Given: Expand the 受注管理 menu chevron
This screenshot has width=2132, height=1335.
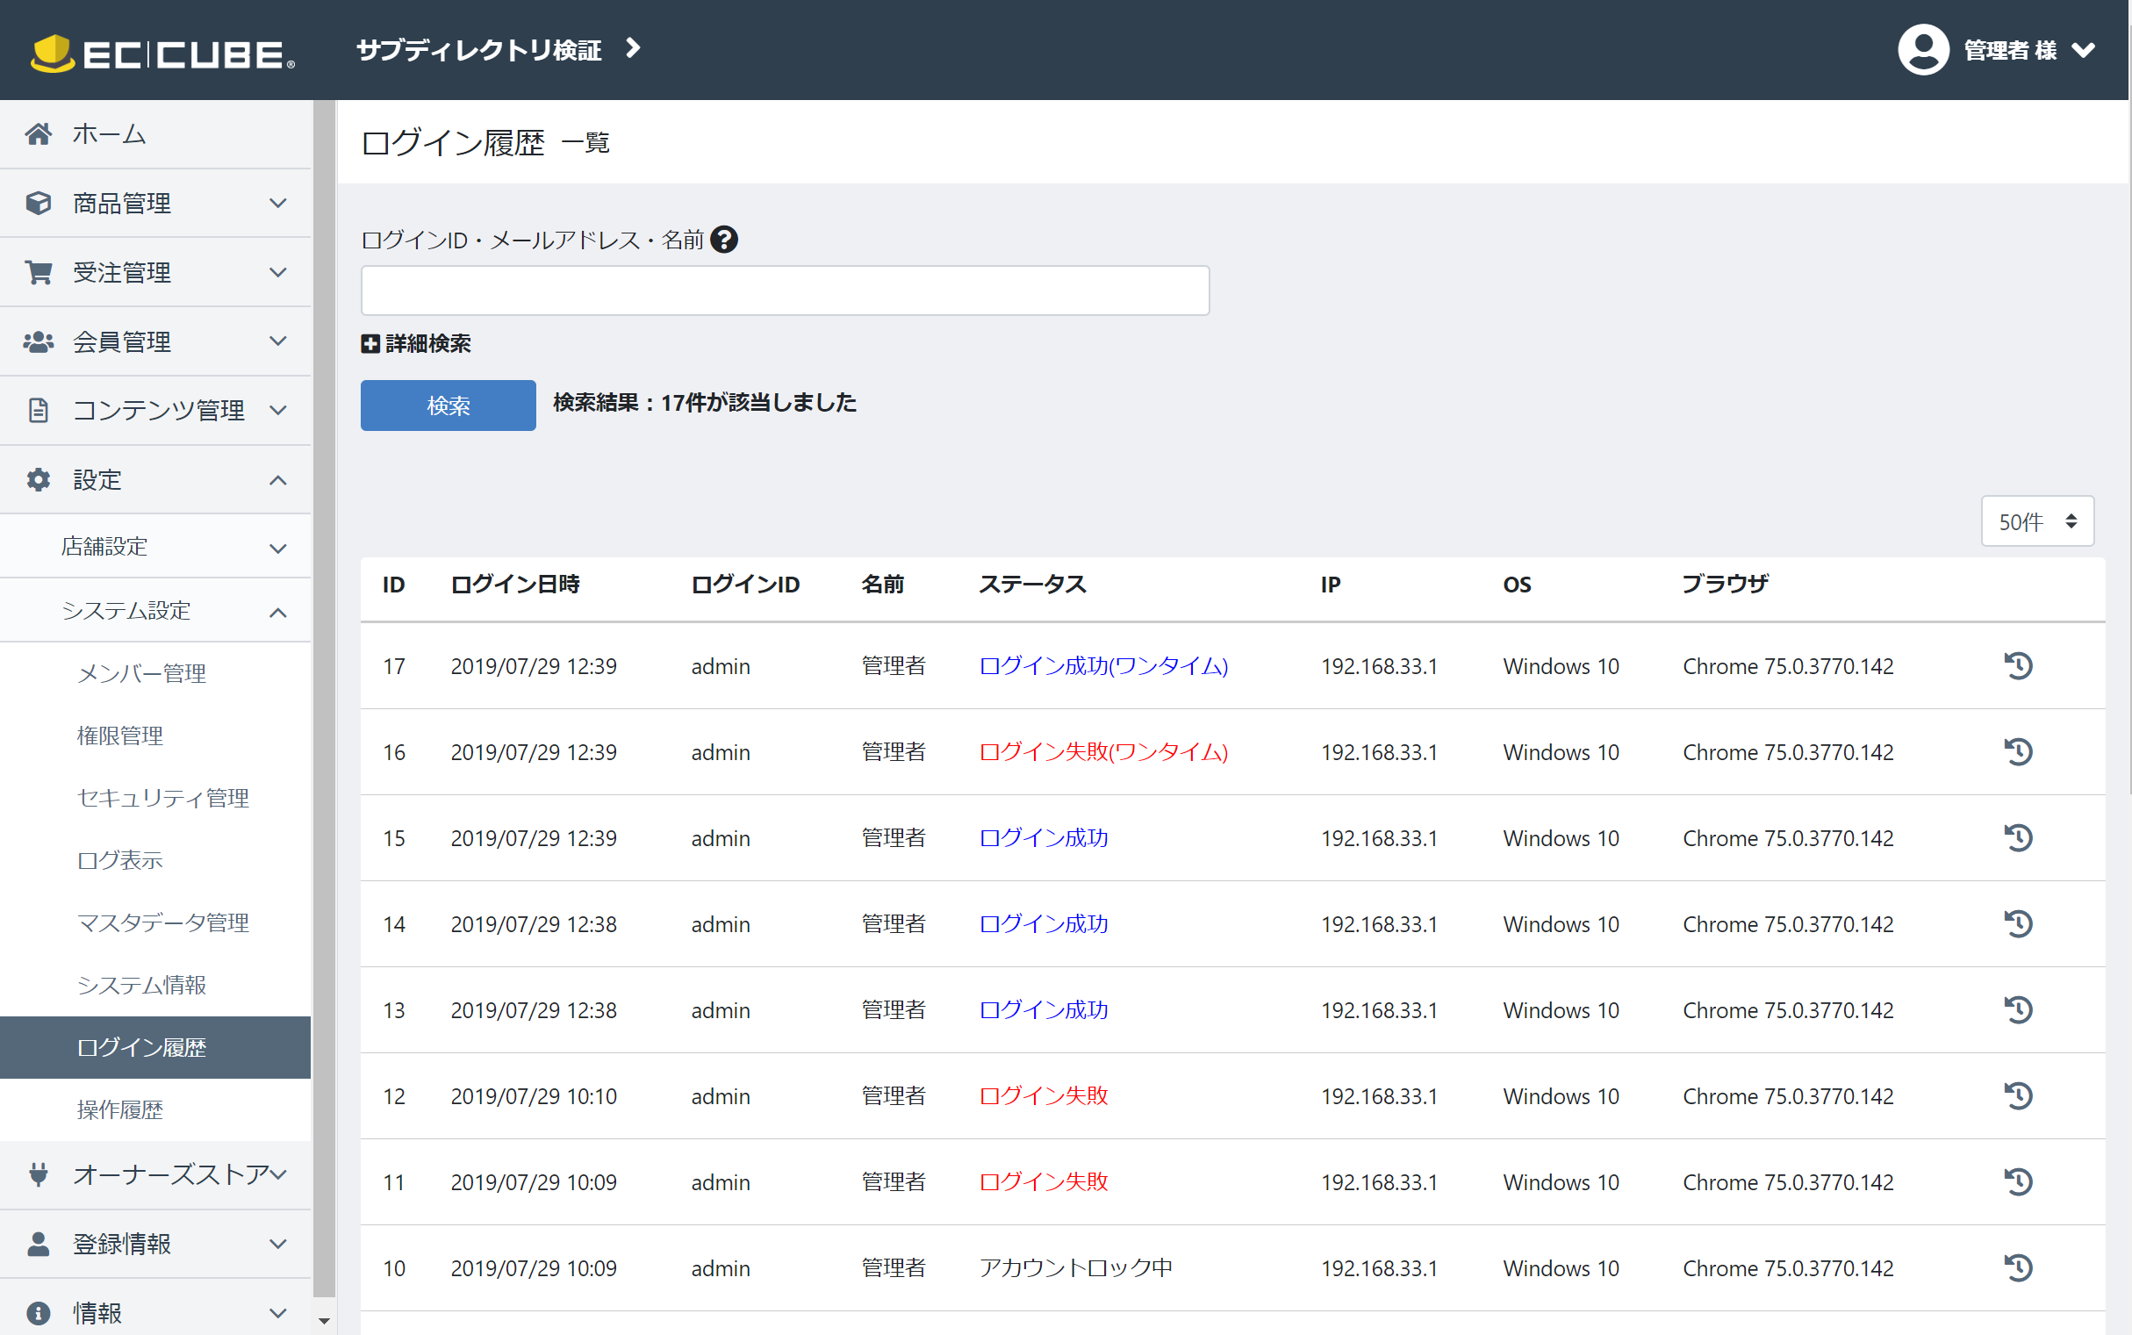Looking at the screenshot, I should tap(278, 272).
